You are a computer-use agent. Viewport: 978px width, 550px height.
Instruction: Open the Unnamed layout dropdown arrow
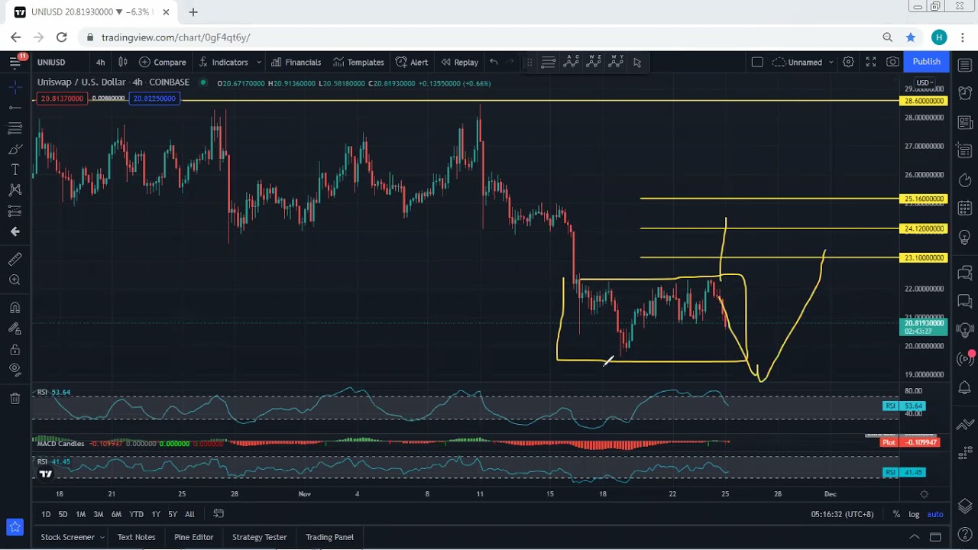pyautogui.click(x=831, y=62)
